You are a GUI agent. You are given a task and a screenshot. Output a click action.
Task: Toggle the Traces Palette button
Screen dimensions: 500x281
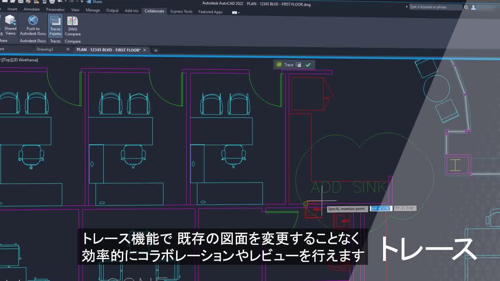point(55,26)
